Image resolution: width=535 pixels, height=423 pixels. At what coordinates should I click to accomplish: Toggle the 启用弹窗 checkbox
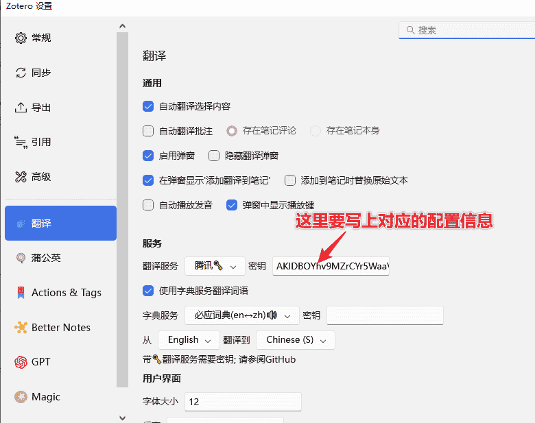pos(148,156)
